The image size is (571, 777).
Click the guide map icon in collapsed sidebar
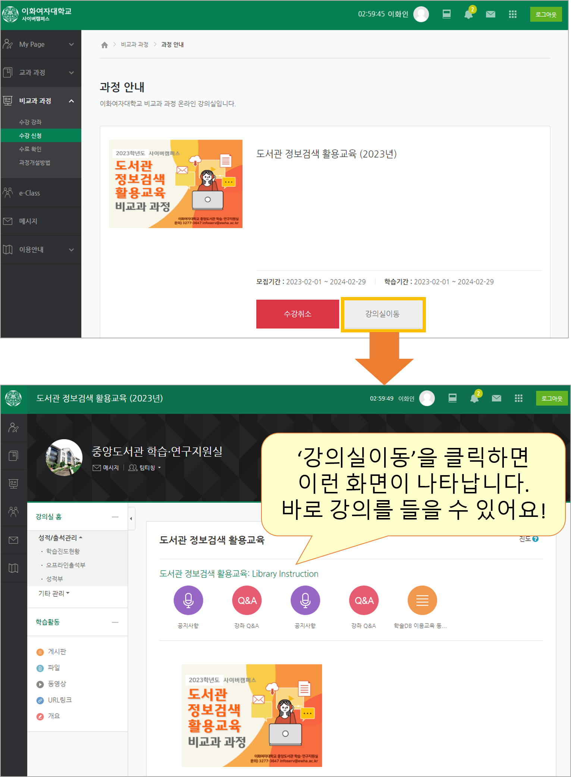coord(13,568)
